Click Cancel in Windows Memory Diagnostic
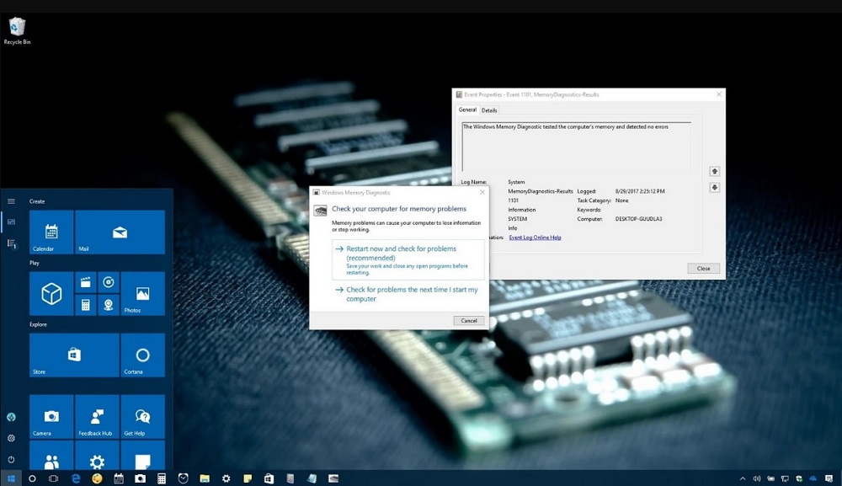Screen dimensions: 842x486 point(469,321)
